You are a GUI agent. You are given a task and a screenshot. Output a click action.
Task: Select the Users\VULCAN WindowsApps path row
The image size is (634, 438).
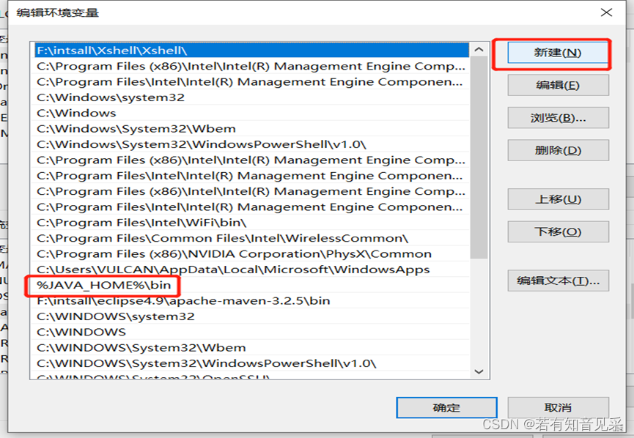pyautogui.click(x=251, y=270)
